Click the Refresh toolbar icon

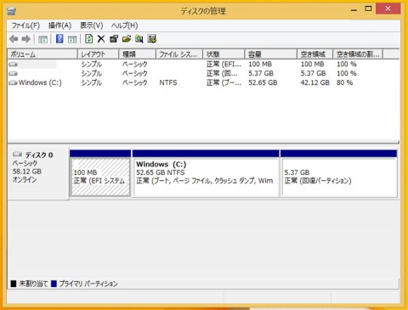88,39
